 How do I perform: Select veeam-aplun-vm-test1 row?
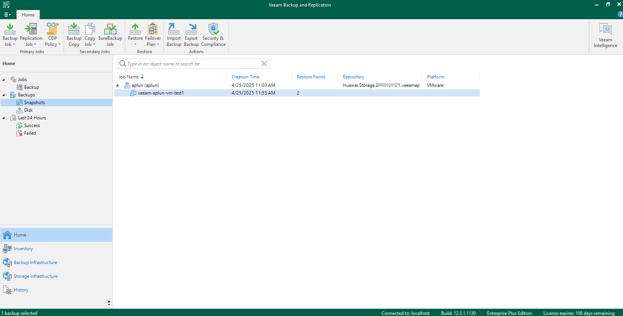click(x=297, y=93)
